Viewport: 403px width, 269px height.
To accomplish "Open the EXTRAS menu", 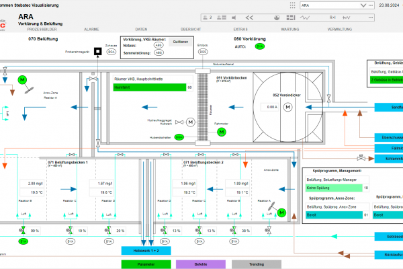I will (240, 30).
